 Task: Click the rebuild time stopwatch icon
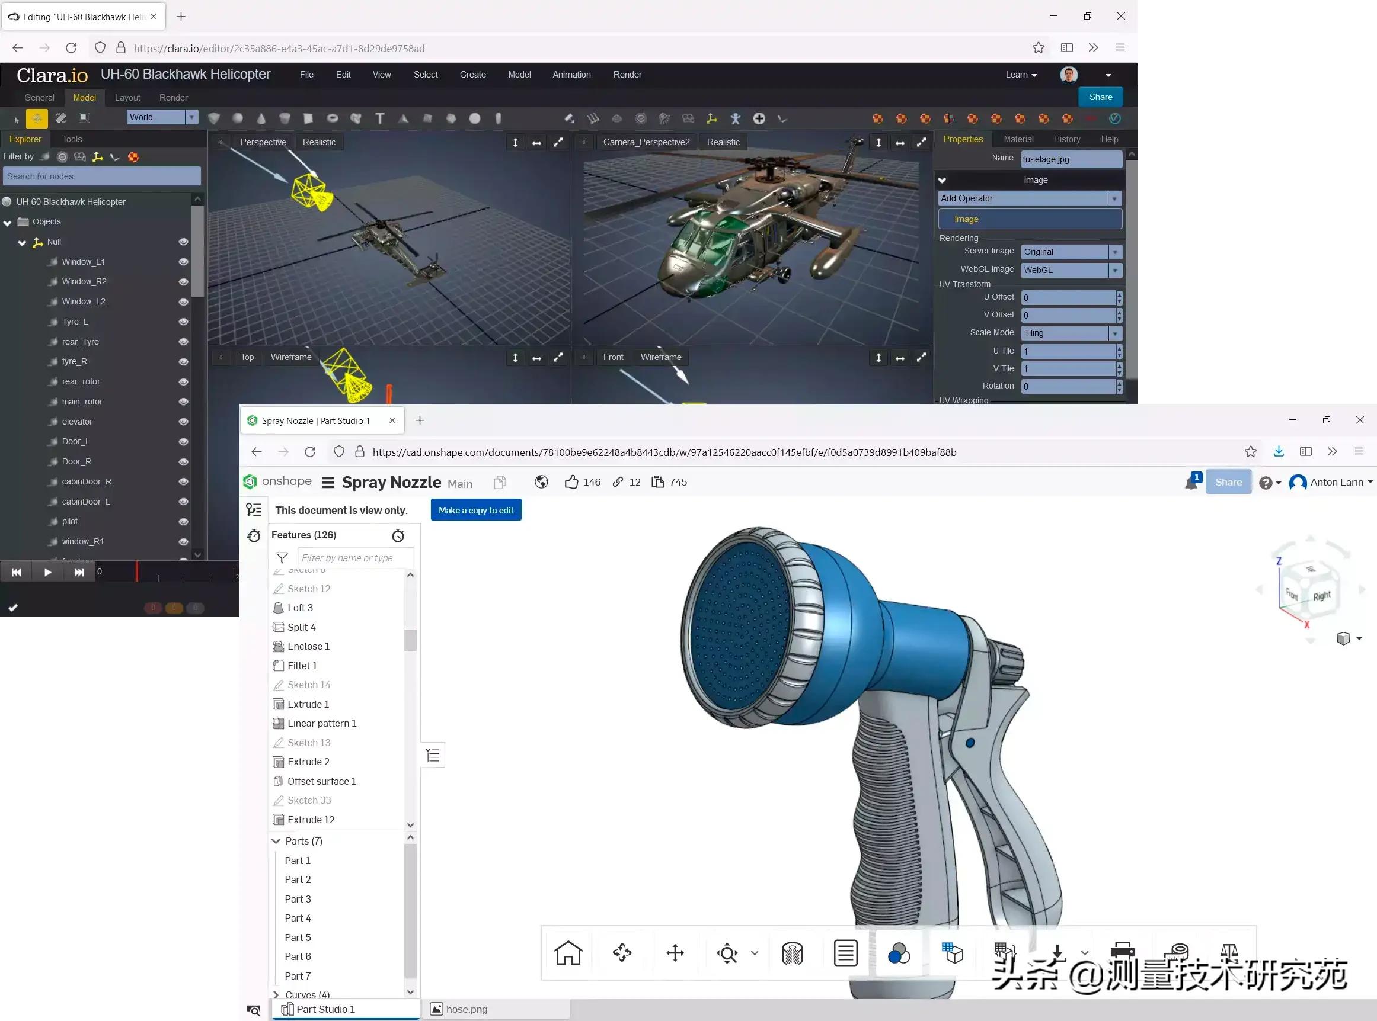398,535
